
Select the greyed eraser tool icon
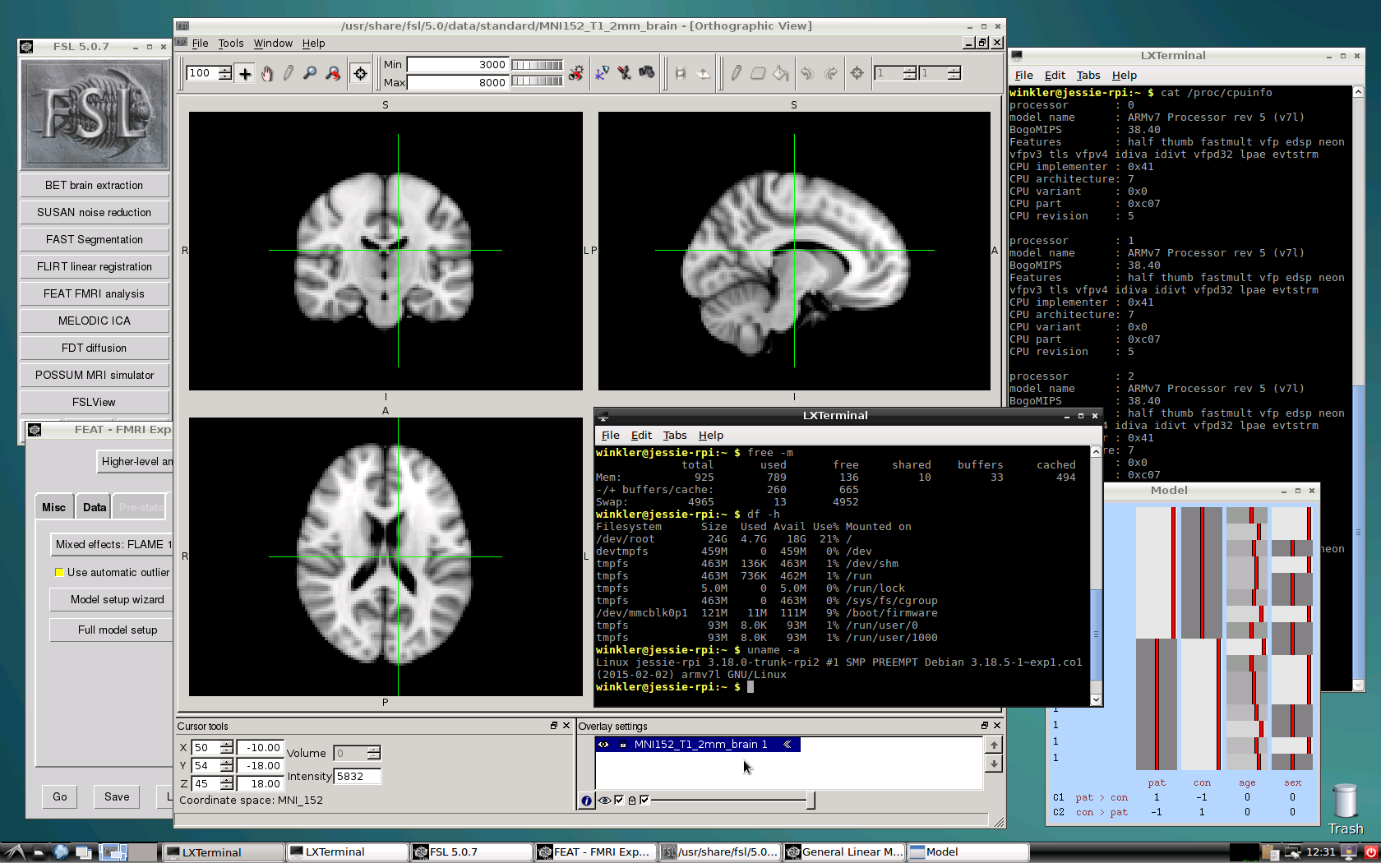tap(758, 73)
